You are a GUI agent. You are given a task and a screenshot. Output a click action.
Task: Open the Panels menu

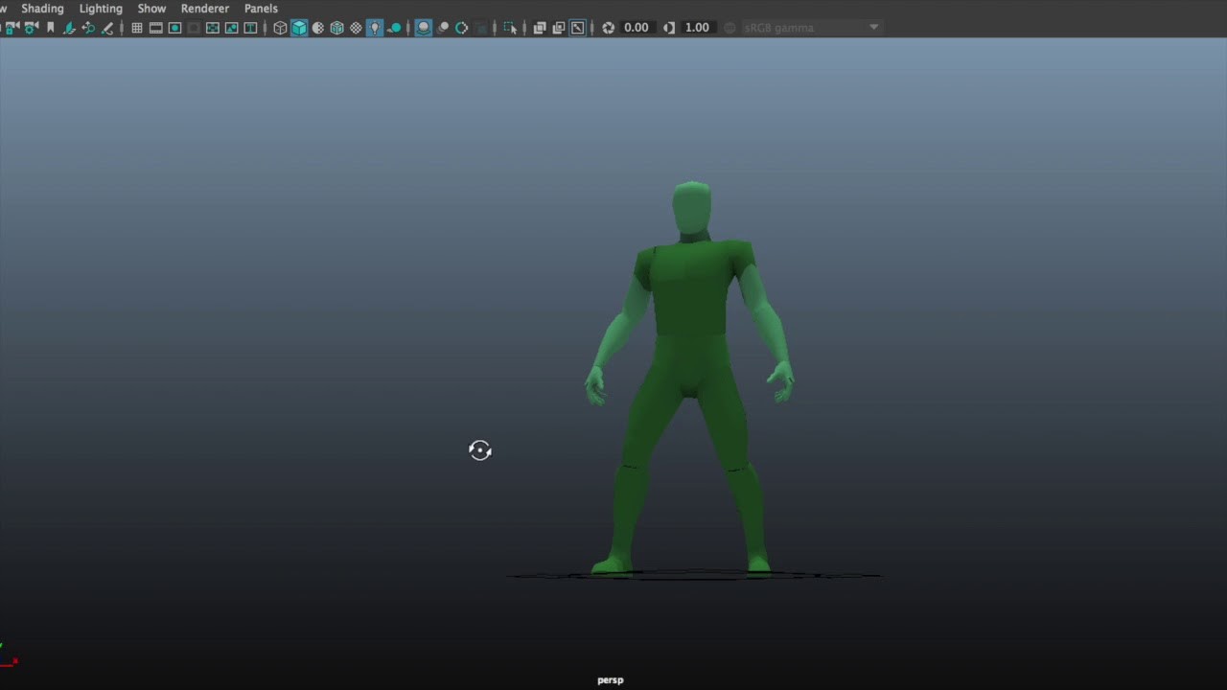tap(261, 8)
